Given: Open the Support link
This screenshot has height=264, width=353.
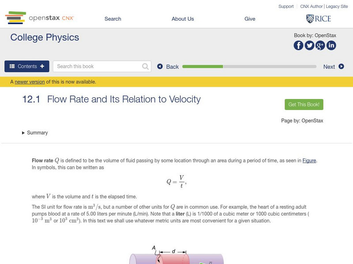Looking at the screenshot, I should coord(286,7).
